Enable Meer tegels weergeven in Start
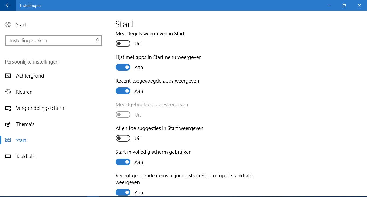The height and width of the screenshot is (197, 367). (123, 44)
